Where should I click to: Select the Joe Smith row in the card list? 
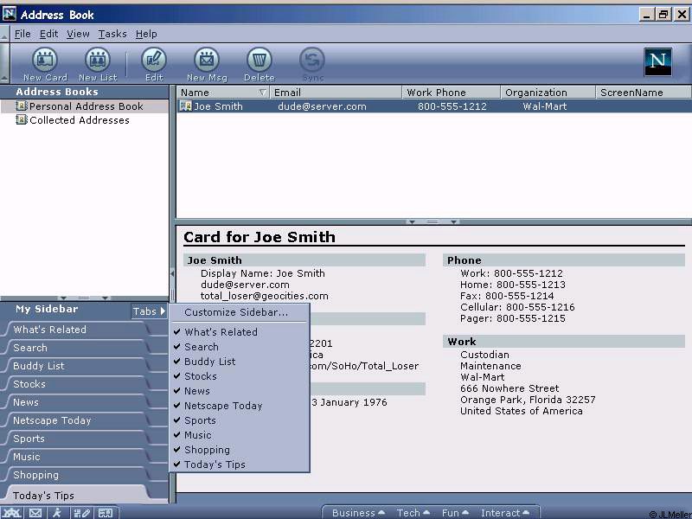pos(434,106)
